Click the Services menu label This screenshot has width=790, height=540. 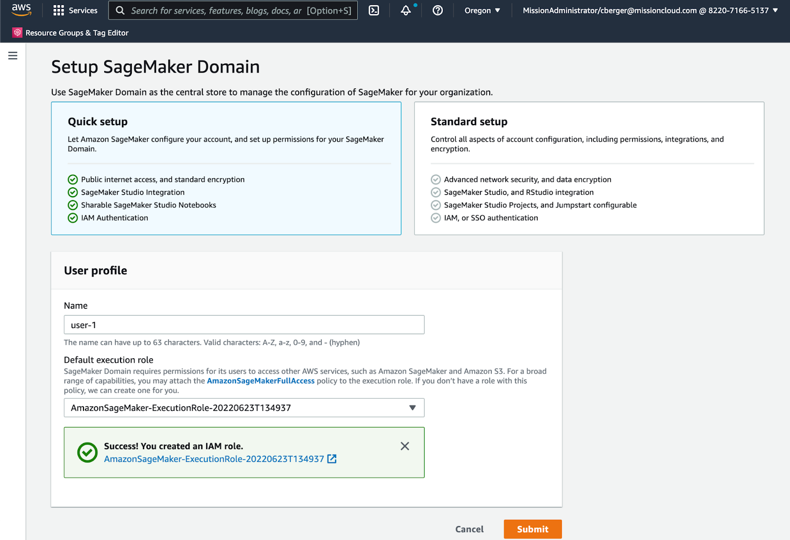(x=83, y=10)
